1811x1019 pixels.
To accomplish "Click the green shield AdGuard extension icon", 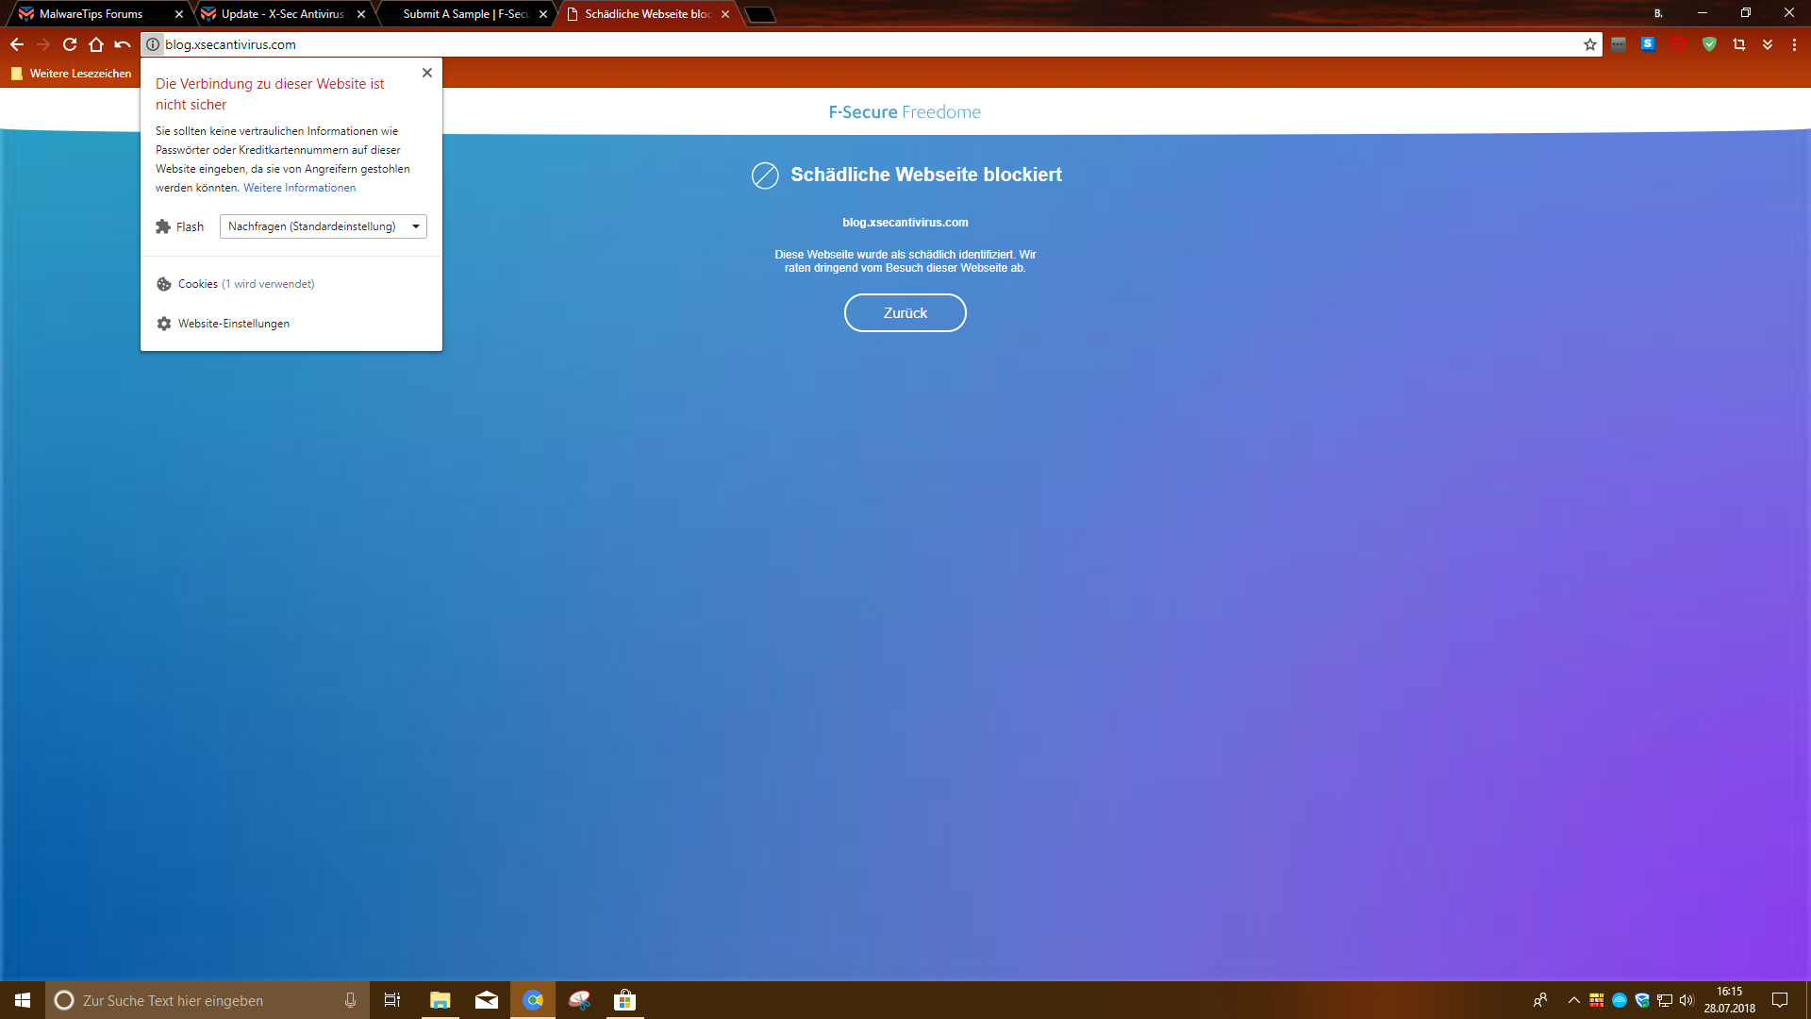I will coord(1709,44).
